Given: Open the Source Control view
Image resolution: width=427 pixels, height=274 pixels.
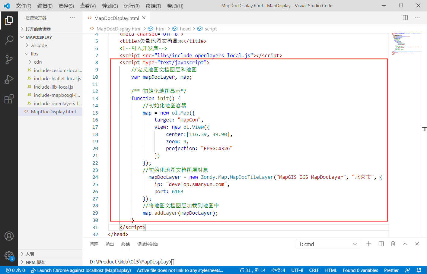Looking at the screenshot, I should [9, 59].
